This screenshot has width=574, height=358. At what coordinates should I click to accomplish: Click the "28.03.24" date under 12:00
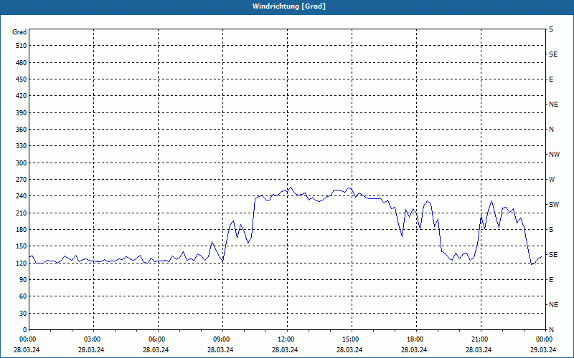click(284, 350)
